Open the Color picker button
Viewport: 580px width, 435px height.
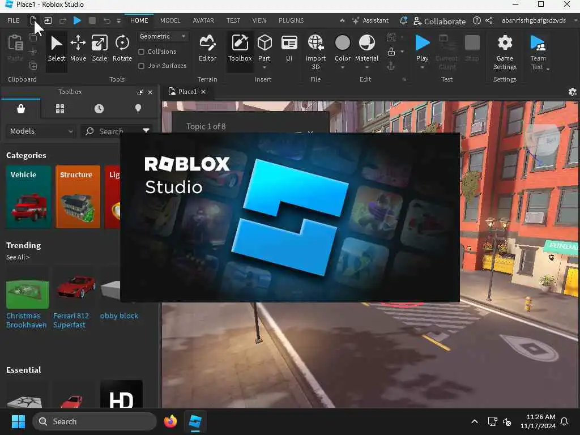click(343, 47)
